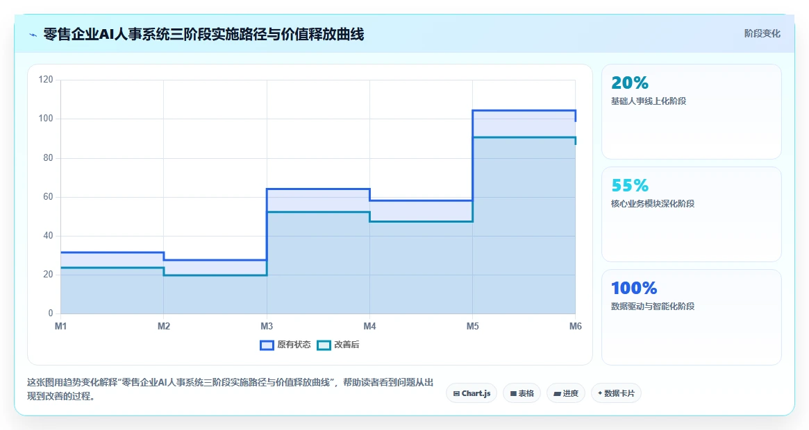Image resolution: width=809 pixels, height=430 pixels.
Task: Click the lightning icon beside the chart title
Action: (x=33, y=35)
